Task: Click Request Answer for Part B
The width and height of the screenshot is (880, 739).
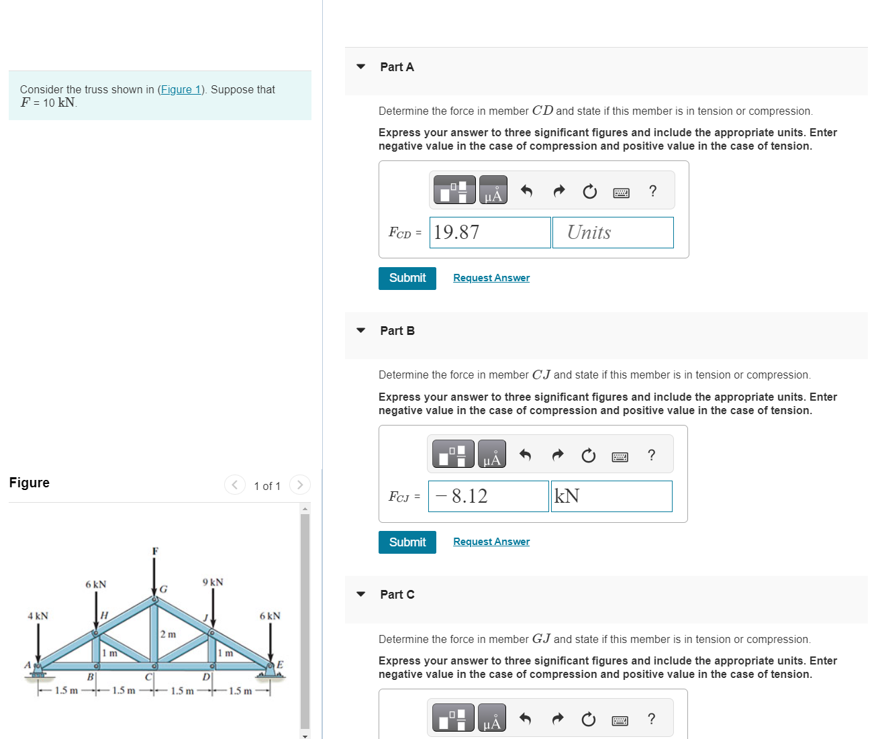Action: (491, 542)
